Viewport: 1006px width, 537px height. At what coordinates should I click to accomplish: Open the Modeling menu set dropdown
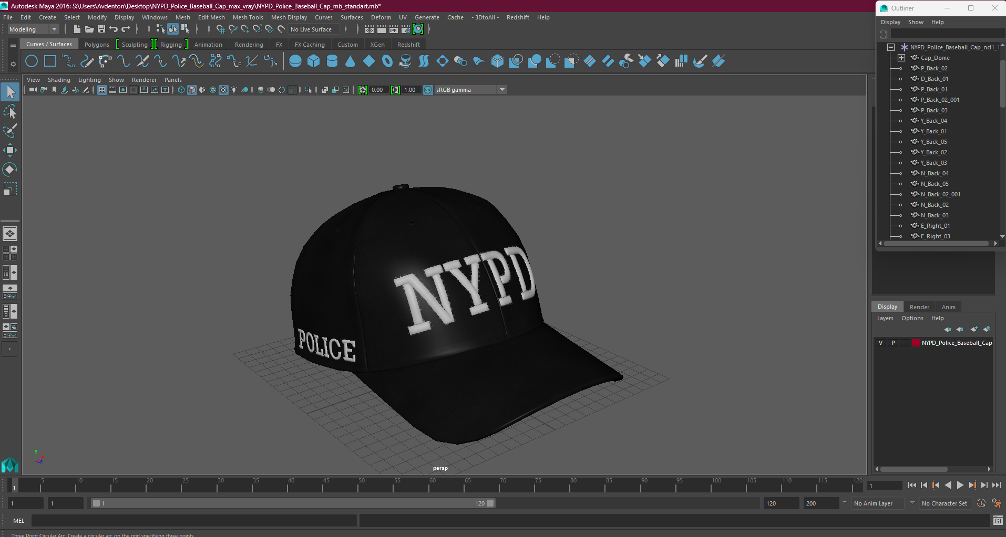(x=33, y=29)
